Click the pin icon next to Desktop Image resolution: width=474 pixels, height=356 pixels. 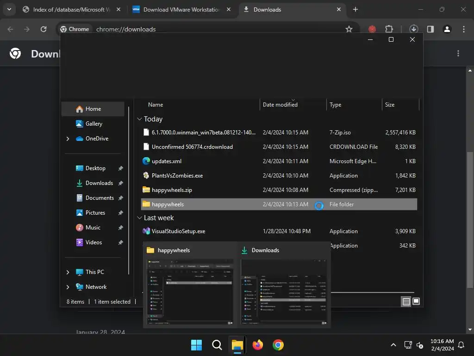coord(121,168)
